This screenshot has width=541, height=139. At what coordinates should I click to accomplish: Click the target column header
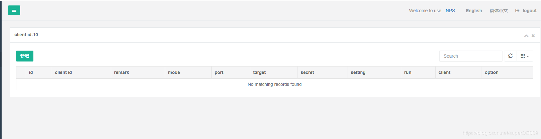coord(259,72)
